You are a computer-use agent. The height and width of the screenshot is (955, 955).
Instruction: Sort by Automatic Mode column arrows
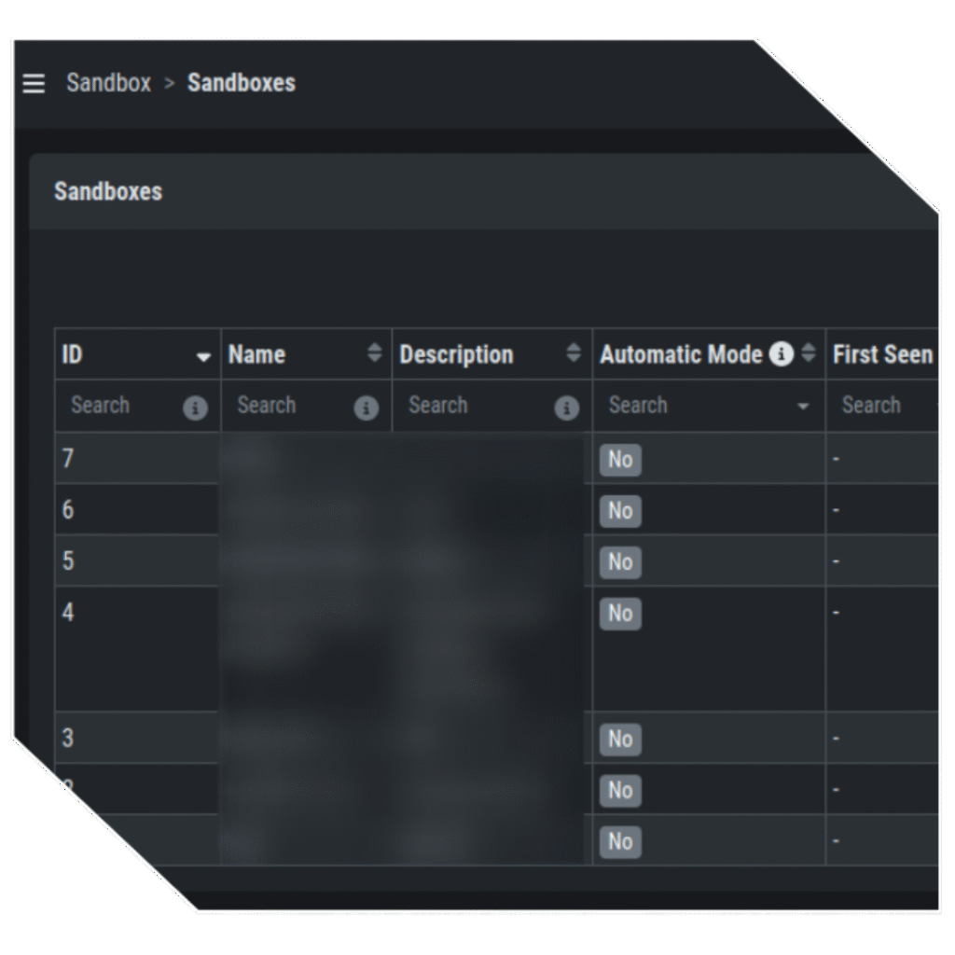pyautogui.click(x=809, y=353)
